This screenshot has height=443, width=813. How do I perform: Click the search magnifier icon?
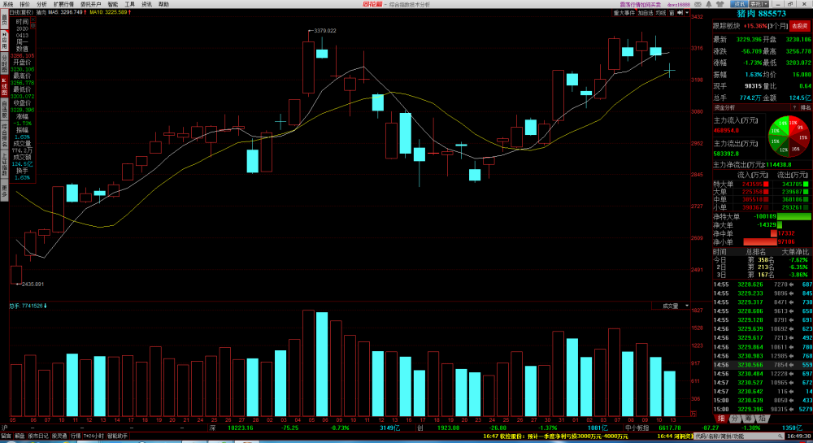click(x=782, y=436)
